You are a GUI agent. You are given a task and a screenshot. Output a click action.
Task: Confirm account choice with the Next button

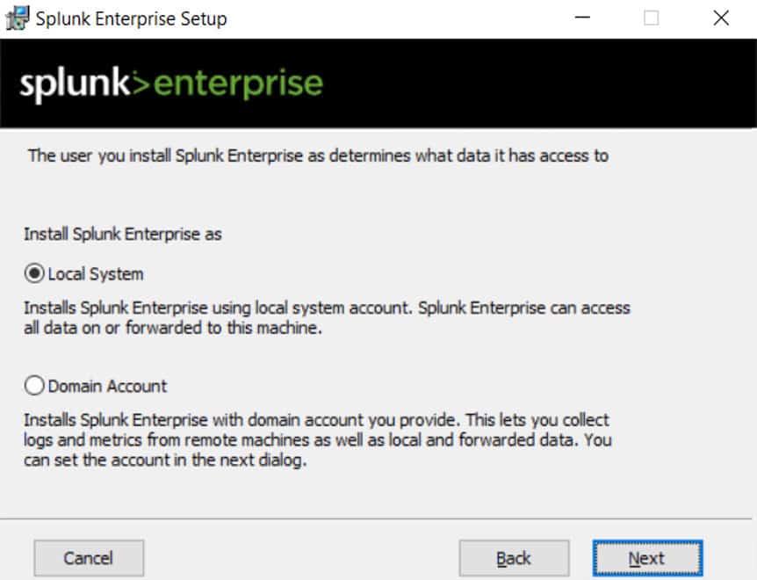click(x=646, y=557)
